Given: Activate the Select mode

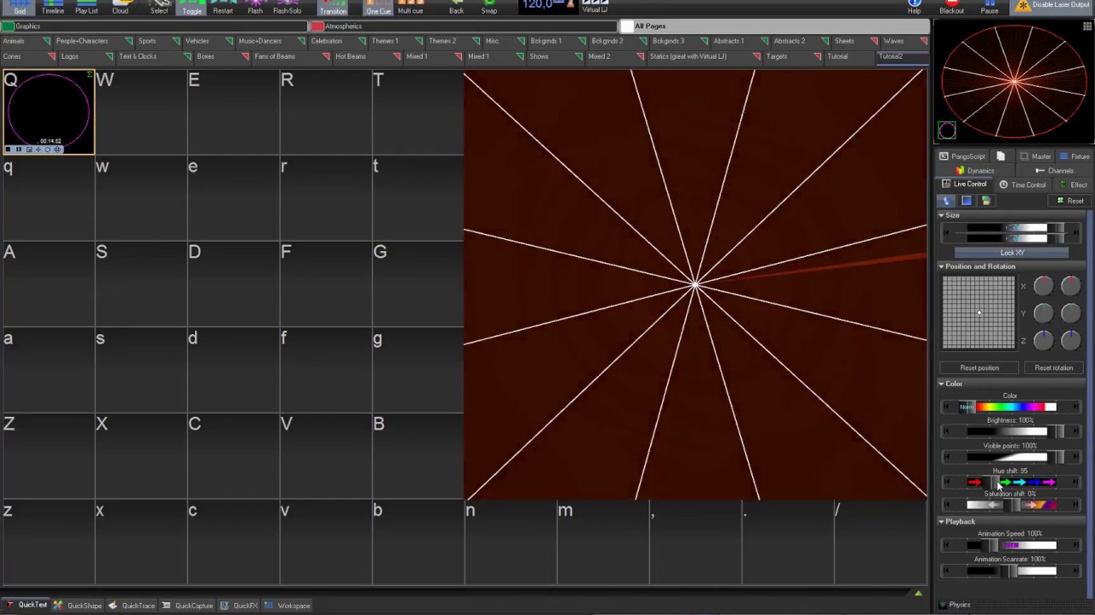Looking at the screenshot, I should 159,8.
